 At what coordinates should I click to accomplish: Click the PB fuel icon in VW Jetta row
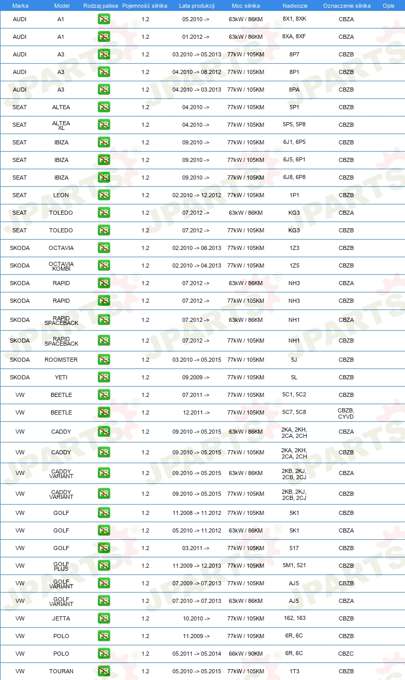(x=104, y=618)
